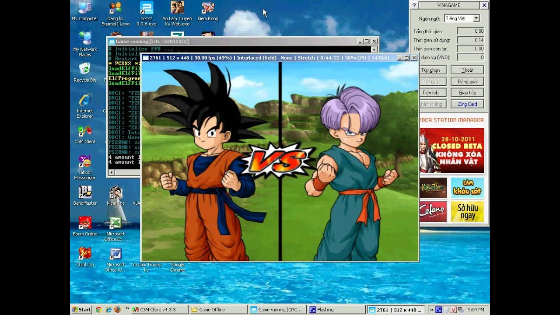The height and width of the screenshot is (315, 560).
Task: Select the Chinh Do desktop icon
Action: tap(85, 257)
